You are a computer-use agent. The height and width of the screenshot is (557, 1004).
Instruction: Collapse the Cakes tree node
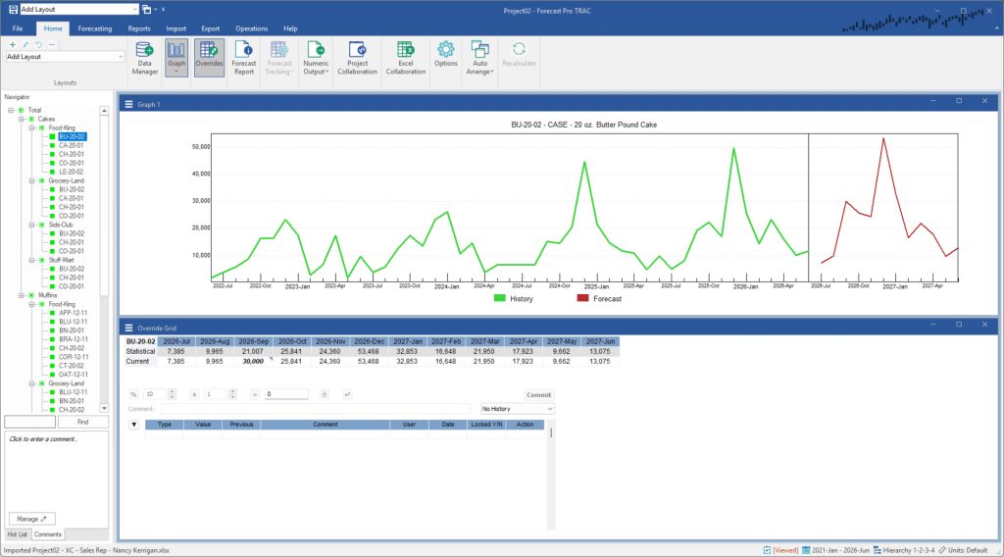(22, 119)
